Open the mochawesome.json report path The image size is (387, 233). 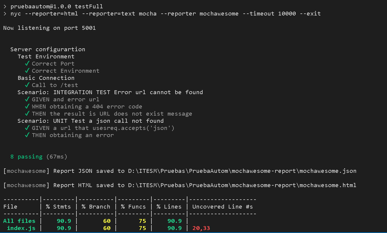click(x=242, y=171)
